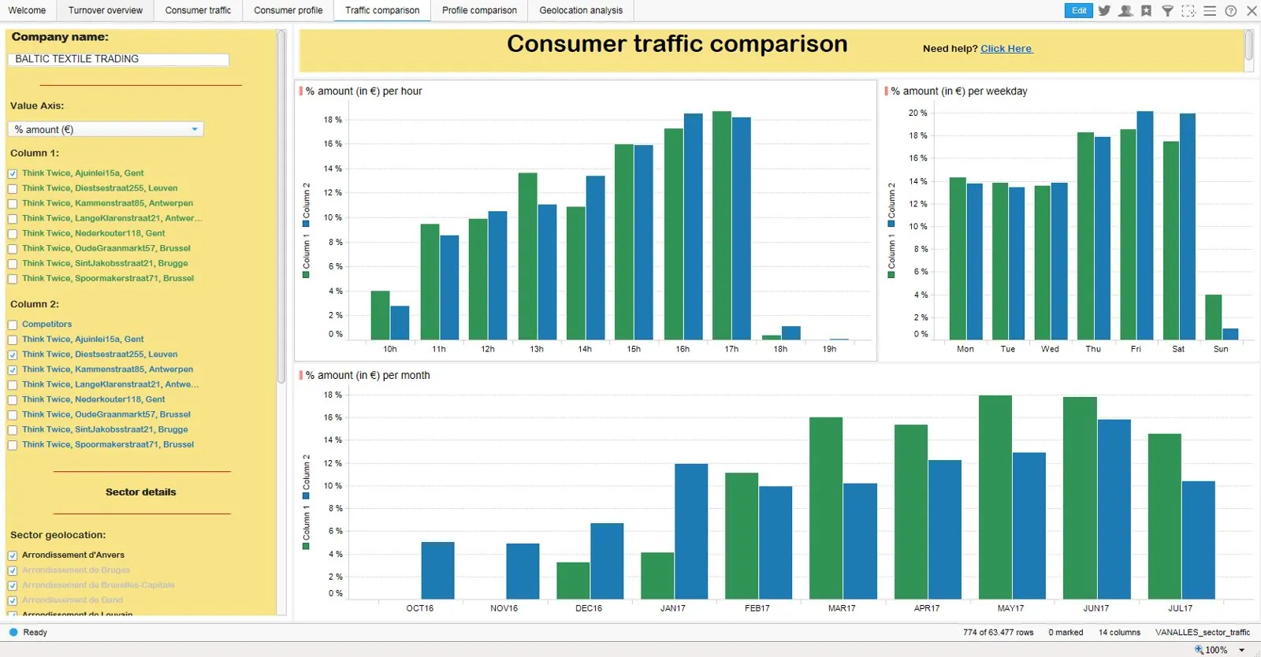Click the BALTIC TEXTILE TRADING company name field
Viewport: 1261px width, 657px height.
click(x=118, y=59)
